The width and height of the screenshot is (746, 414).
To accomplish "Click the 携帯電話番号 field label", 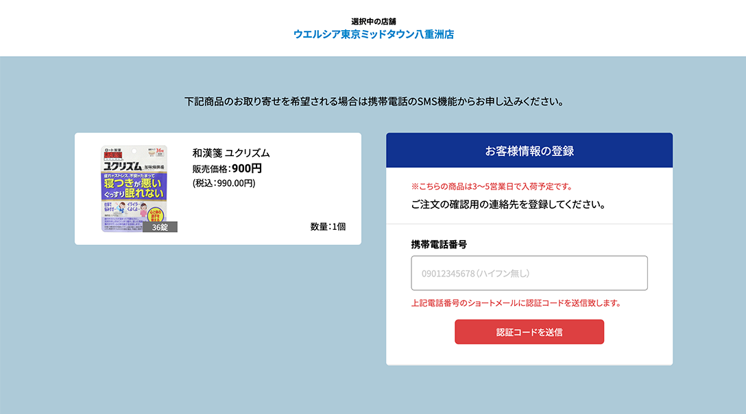I will (x=439, y=244).
